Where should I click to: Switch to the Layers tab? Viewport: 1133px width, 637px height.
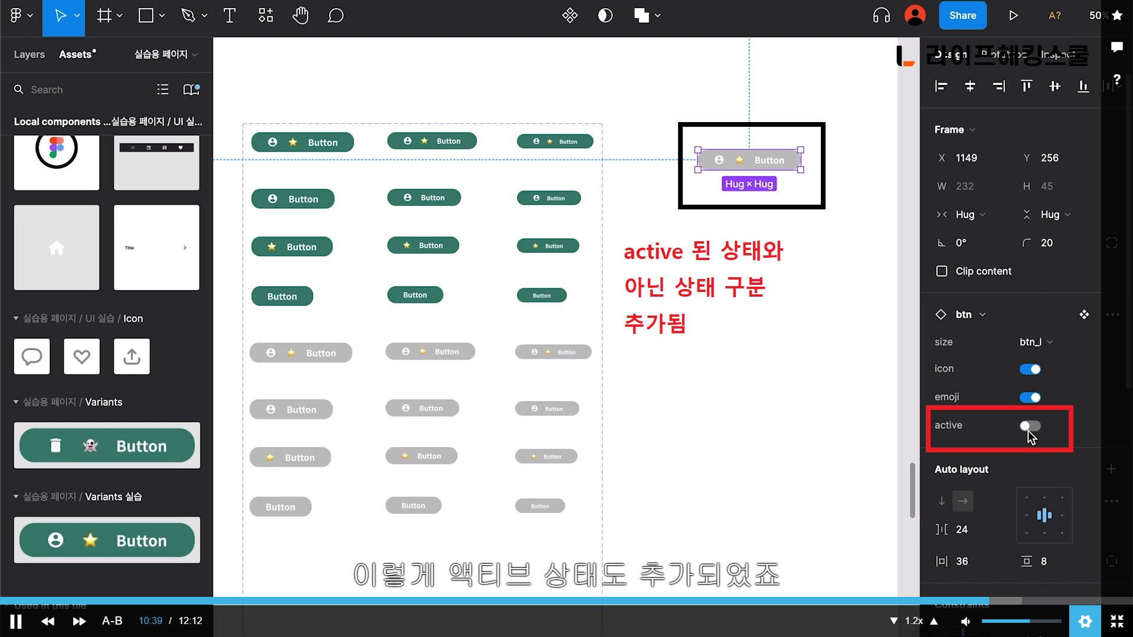click(29, 54)
